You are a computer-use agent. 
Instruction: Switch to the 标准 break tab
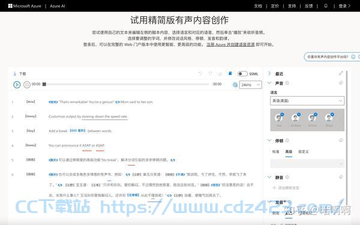(275, 152)
